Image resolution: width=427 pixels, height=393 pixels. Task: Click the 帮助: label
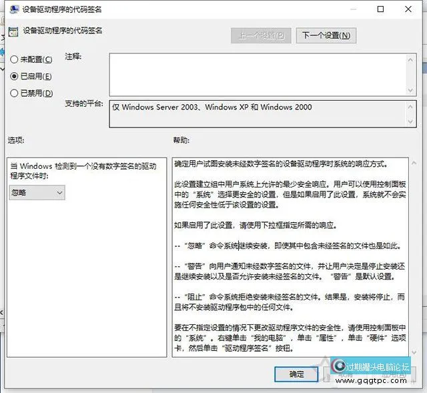tap(181, 140)
